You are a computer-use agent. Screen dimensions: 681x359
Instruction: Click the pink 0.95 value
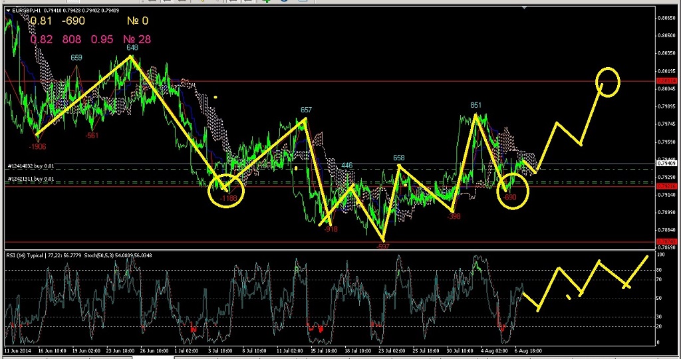click(x=102, y=39)
